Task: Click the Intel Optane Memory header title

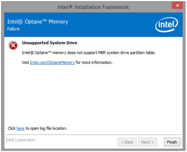Action: 38,22
